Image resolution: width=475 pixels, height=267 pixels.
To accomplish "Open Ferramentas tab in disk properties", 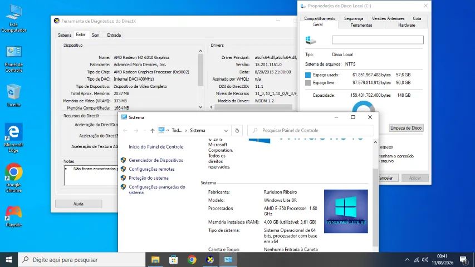I will (361, 25).
